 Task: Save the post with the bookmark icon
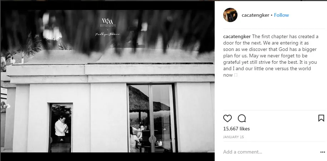pyautogui.click(x=321, y=118)
